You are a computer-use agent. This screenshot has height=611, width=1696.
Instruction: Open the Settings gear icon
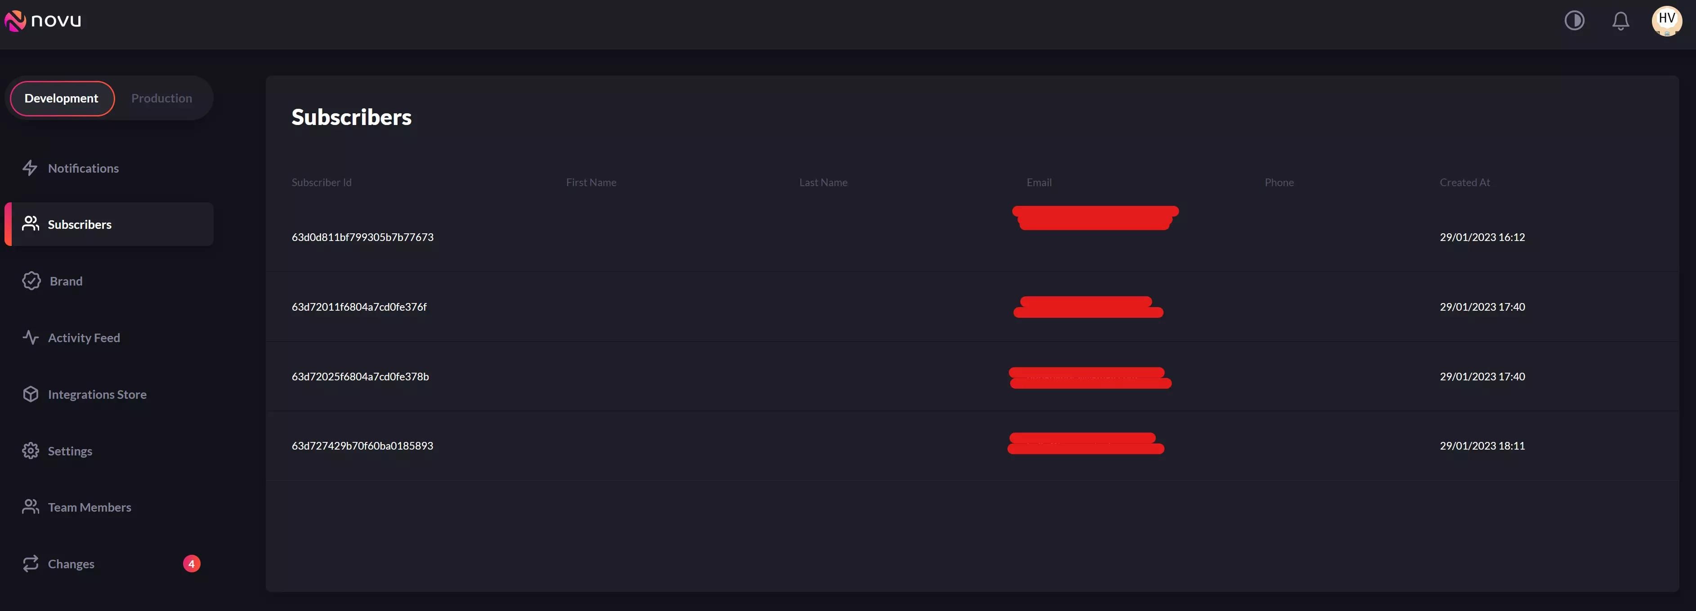click(x=30, y=450)
